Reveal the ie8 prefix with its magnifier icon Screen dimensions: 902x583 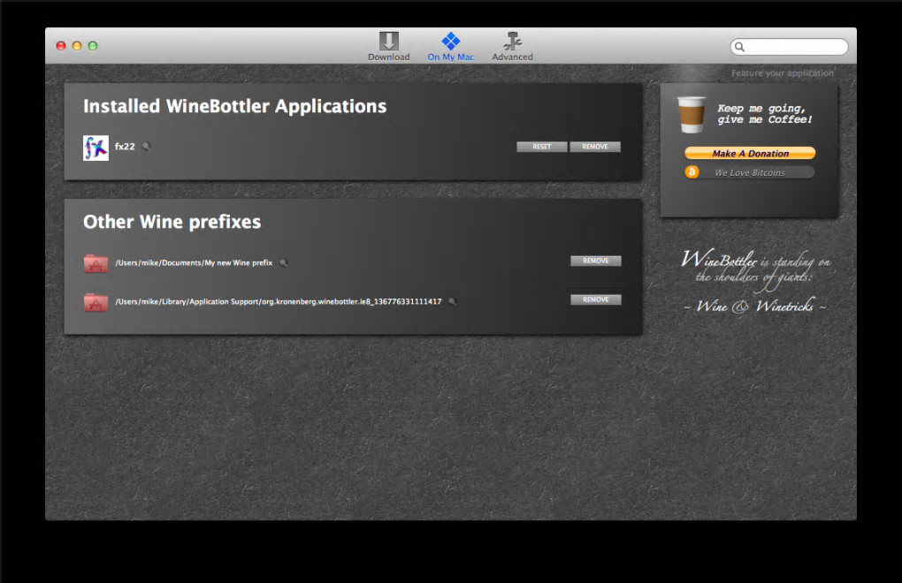coord(452,301)
